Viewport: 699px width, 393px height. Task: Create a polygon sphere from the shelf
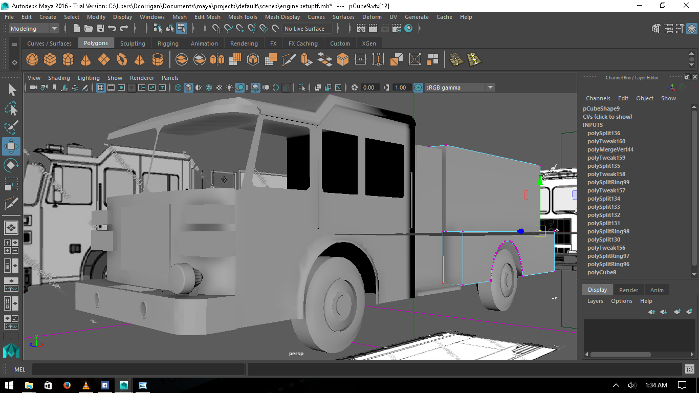pos(32,60)
